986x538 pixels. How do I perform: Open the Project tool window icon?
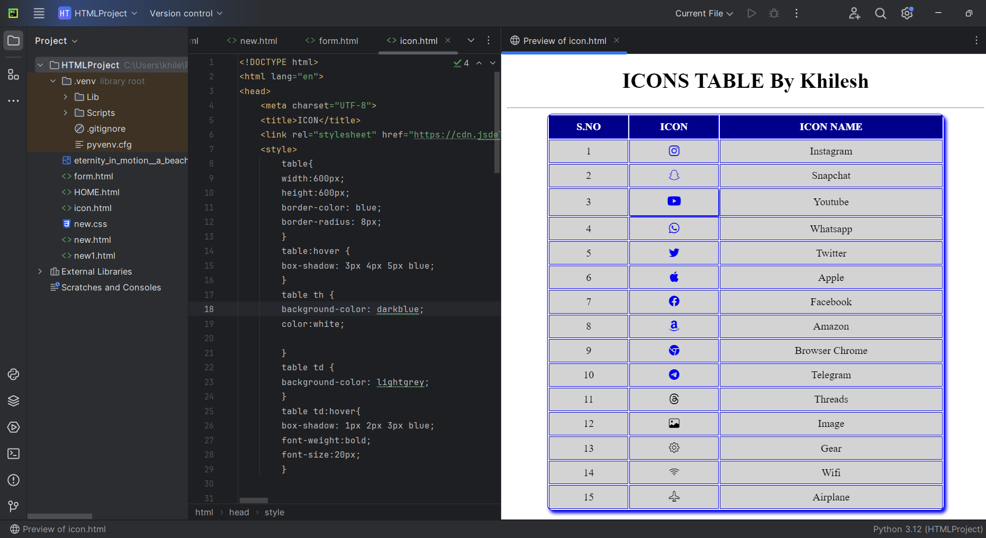14,41
